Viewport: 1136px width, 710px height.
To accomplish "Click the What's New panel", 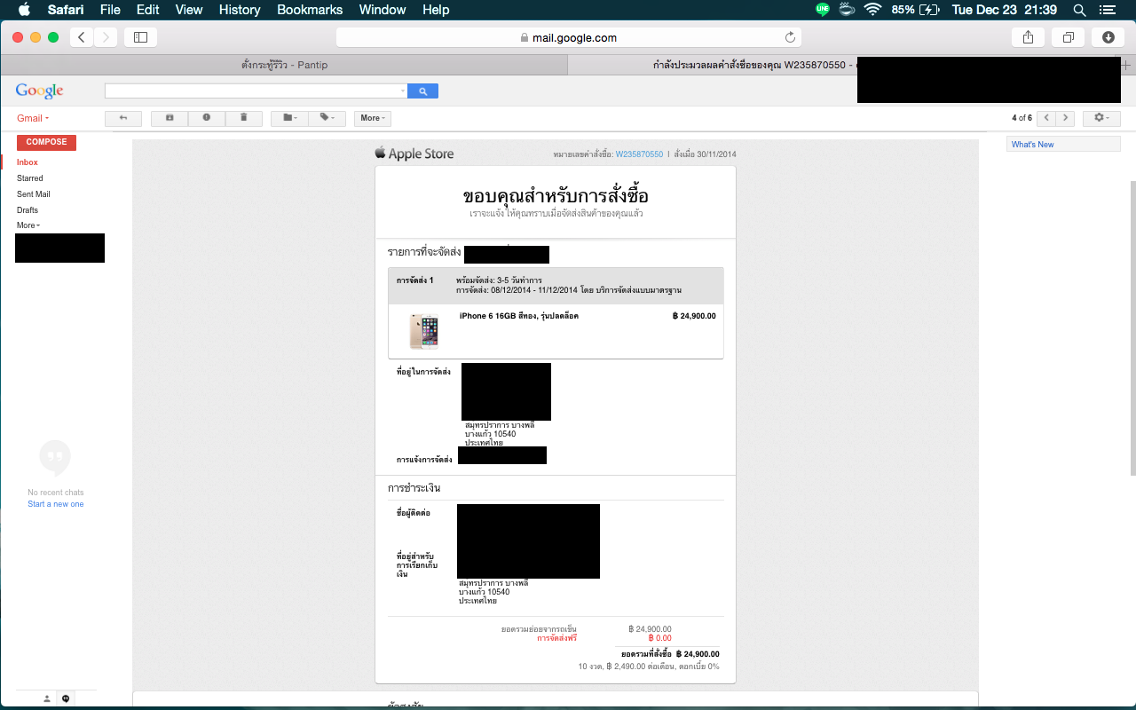I will click(x=1063, y=144).
